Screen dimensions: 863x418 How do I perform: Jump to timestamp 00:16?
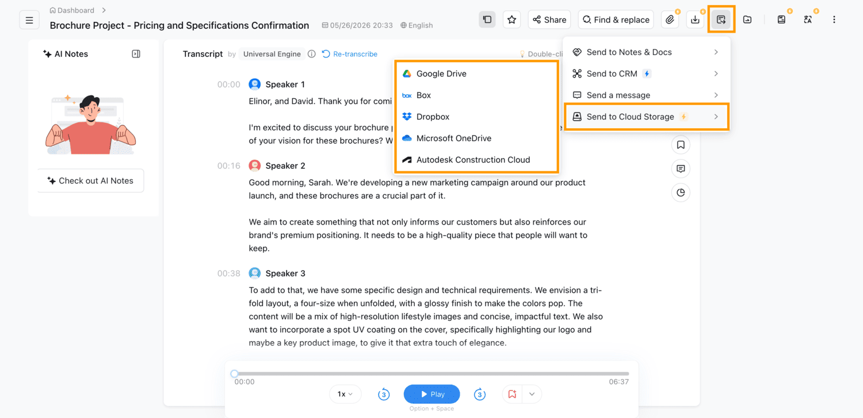pos(228,166)
